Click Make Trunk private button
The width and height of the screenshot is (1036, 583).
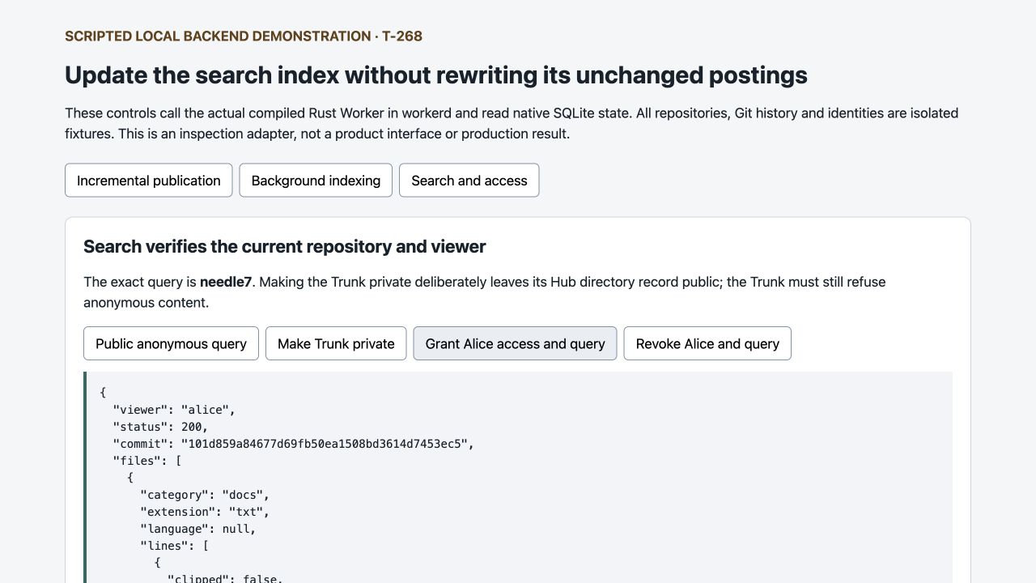point(336,343)
